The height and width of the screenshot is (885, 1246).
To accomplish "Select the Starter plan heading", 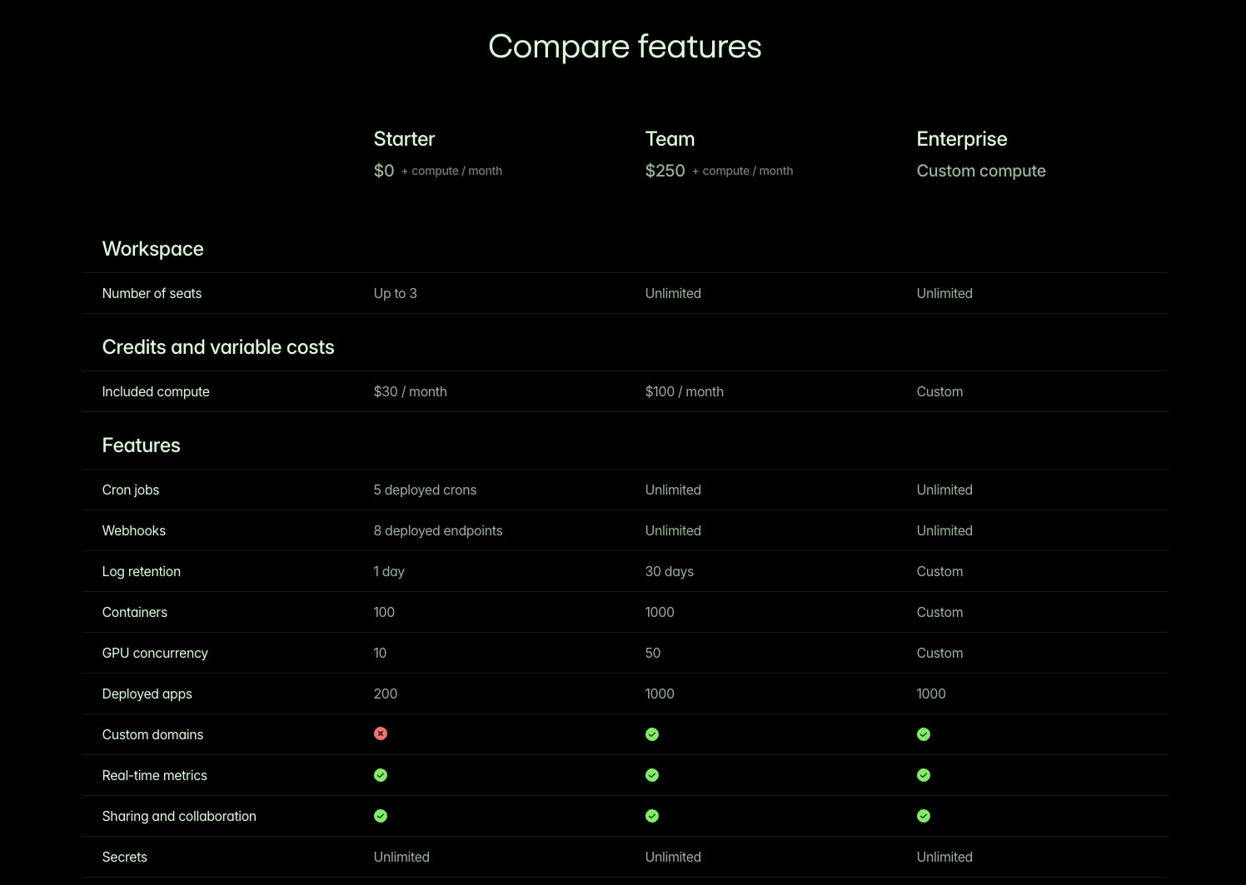I will click(x=404, y=139).
